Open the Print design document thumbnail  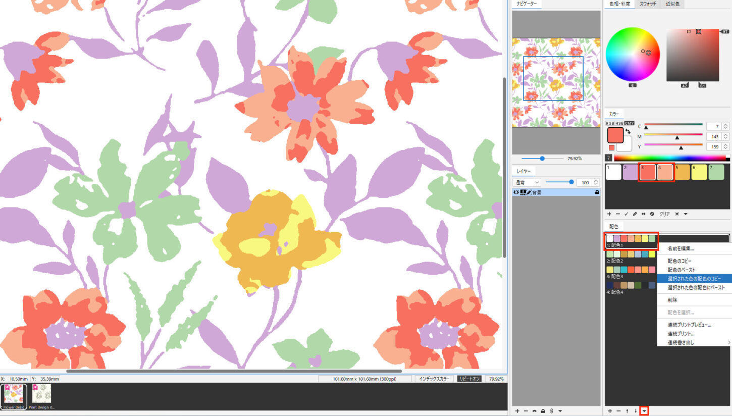pyautogui.click(x=42, y=394)
